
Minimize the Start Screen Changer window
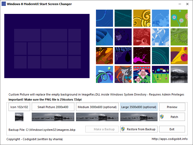[x=180, y=4]
